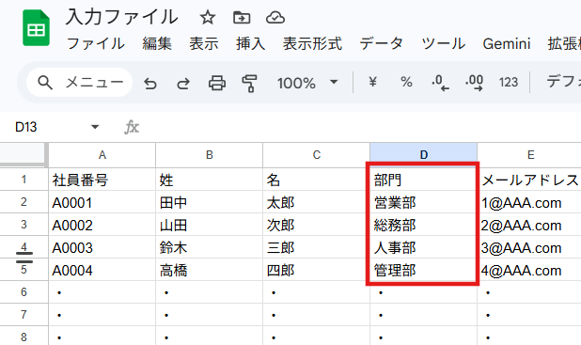Select column D header
This screenshot has width=581, height=345.
(423, 155)
